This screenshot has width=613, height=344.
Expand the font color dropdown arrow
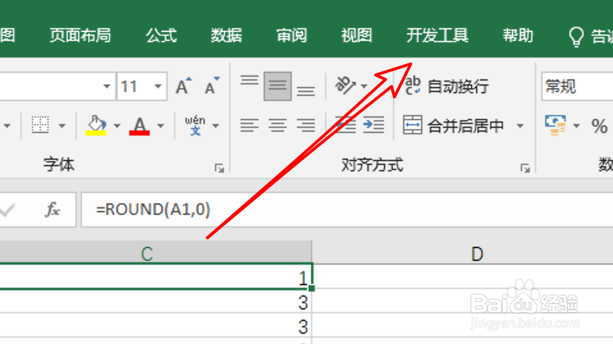click(x=160, y=126)
